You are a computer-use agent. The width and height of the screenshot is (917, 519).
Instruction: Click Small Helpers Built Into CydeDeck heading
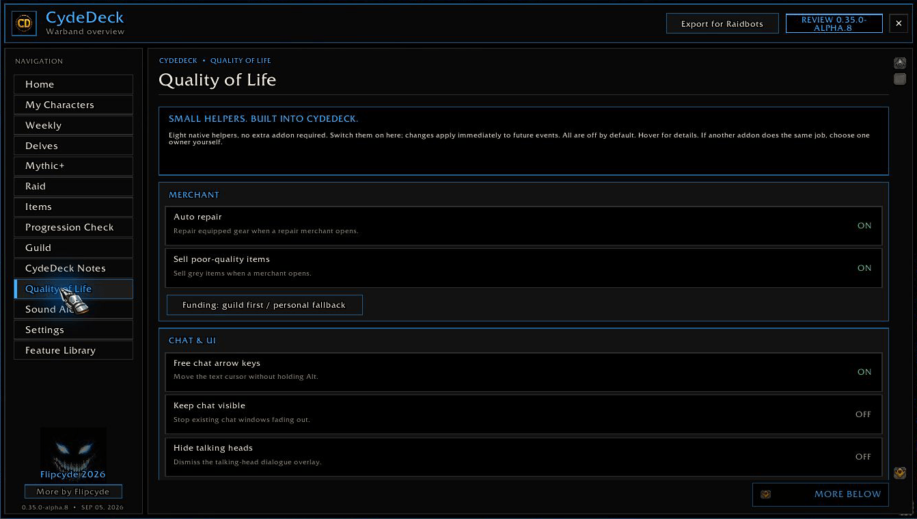point(263,119)
